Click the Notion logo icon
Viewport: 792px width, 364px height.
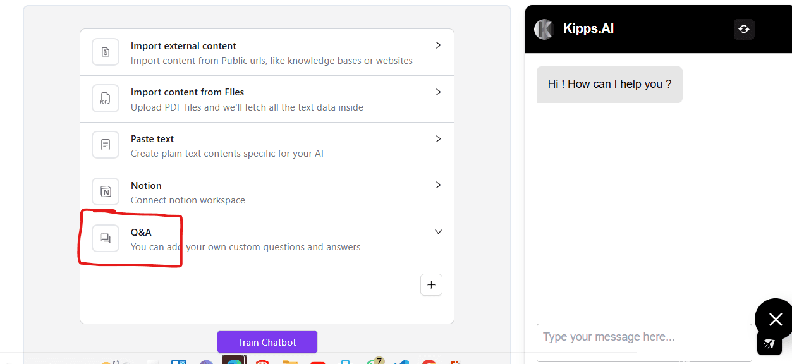106,191
